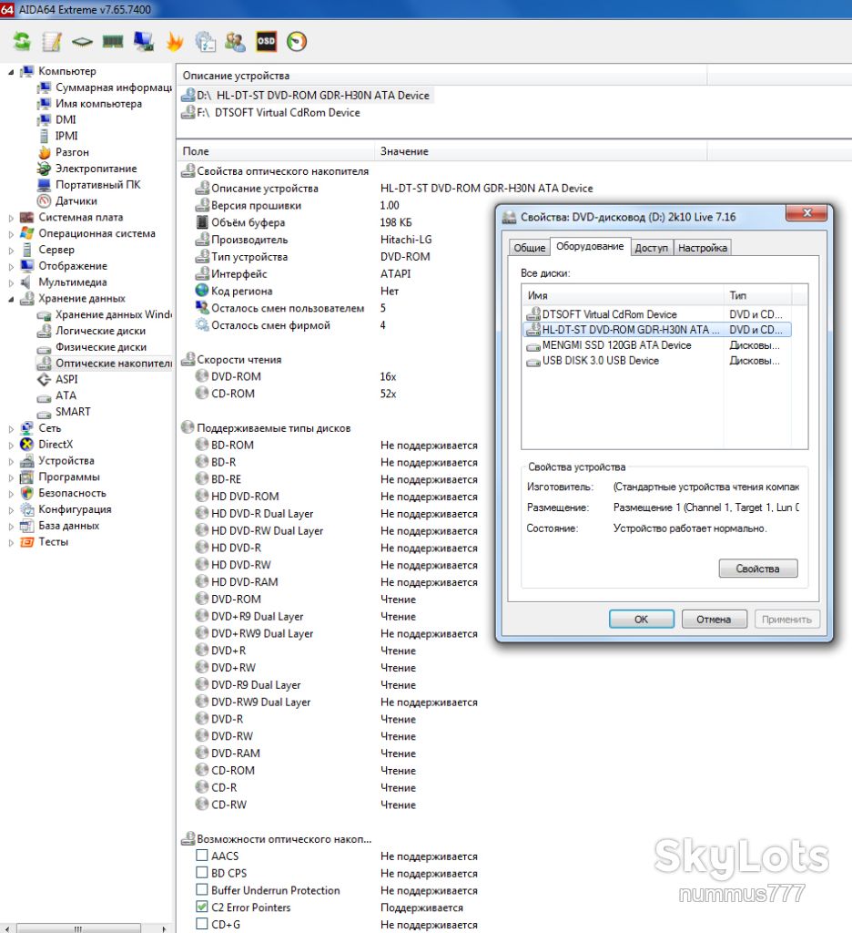Confirm the dialog with OK button
This screenshot has width=852, height=933.
642,619
